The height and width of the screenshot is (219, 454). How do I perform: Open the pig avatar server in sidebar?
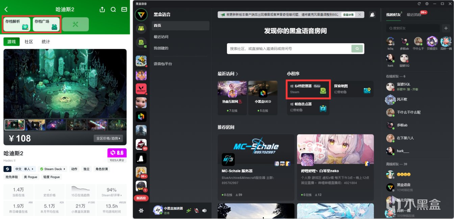141,103
